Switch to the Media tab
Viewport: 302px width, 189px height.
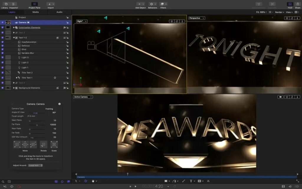36,12
